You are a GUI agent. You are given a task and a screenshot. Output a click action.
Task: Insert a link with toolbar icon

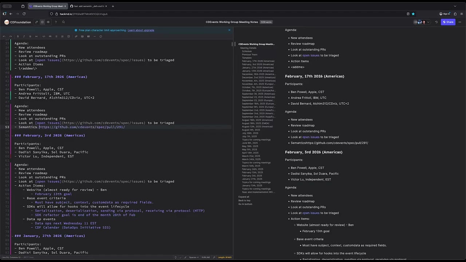pos(76,36)
